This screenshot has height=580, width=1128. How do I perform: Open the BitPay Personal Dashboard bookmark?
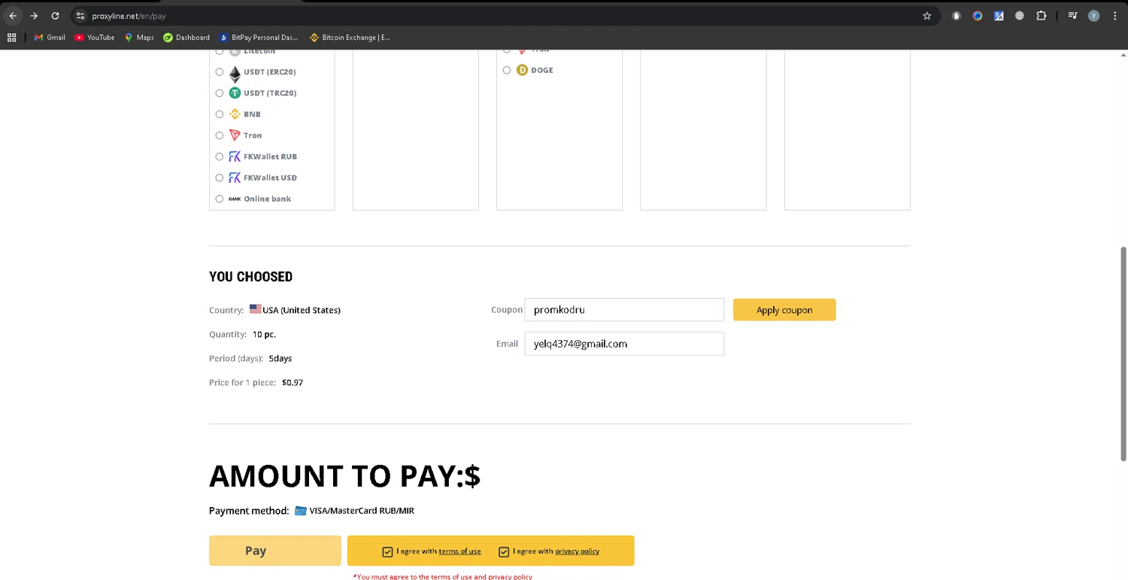[259, 38]
